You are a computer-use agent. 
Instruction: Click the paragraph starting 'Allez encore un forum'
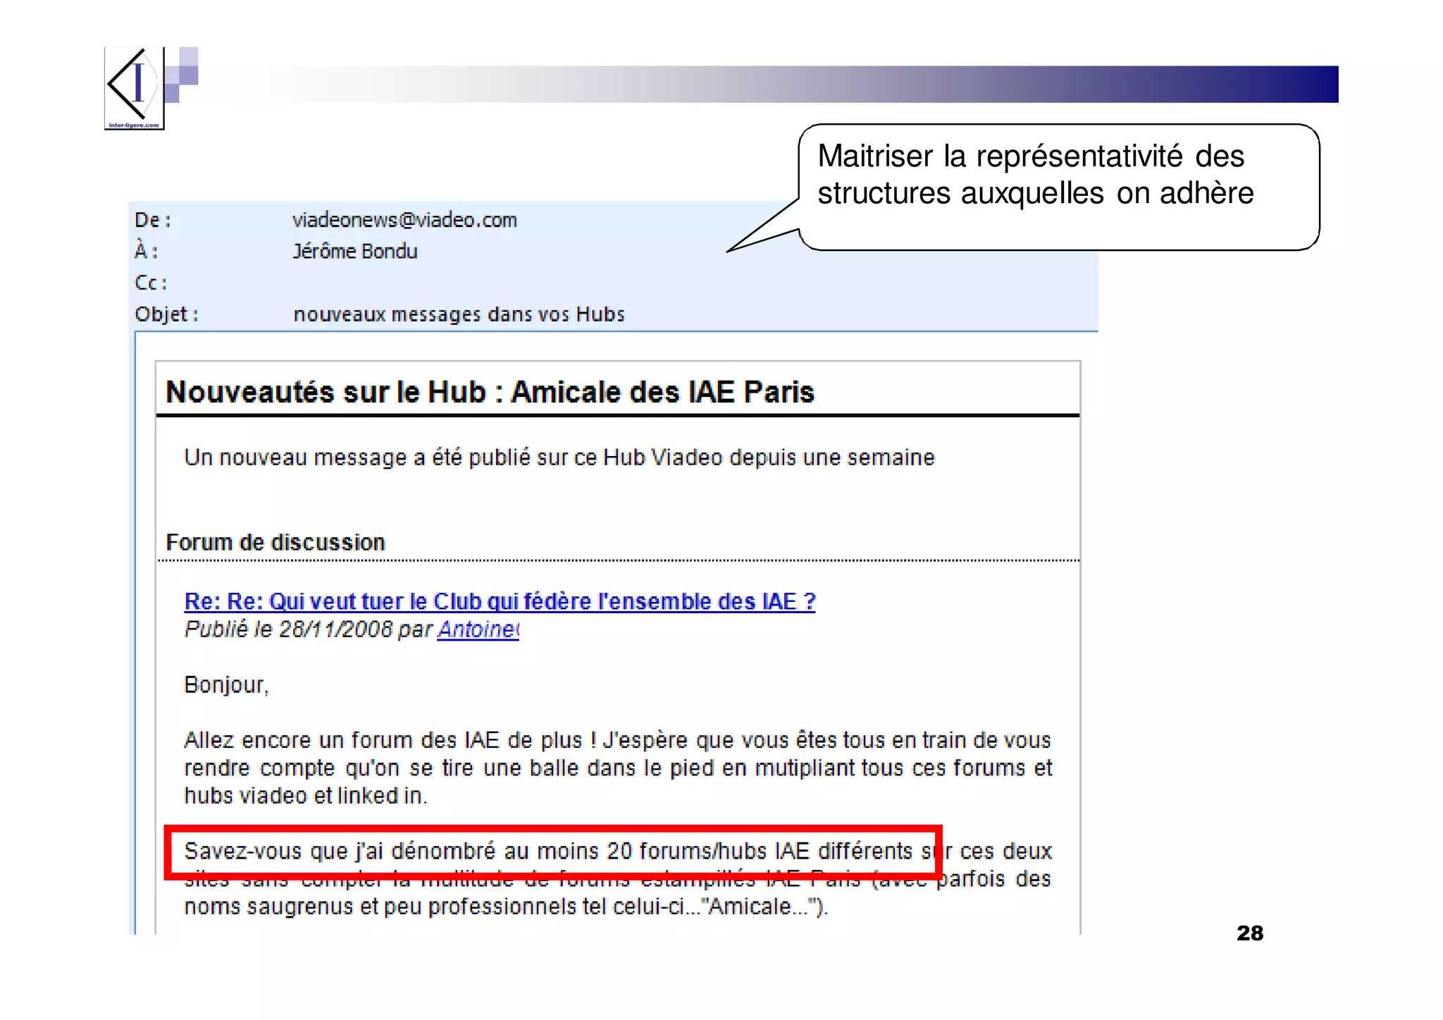[617, 768]
